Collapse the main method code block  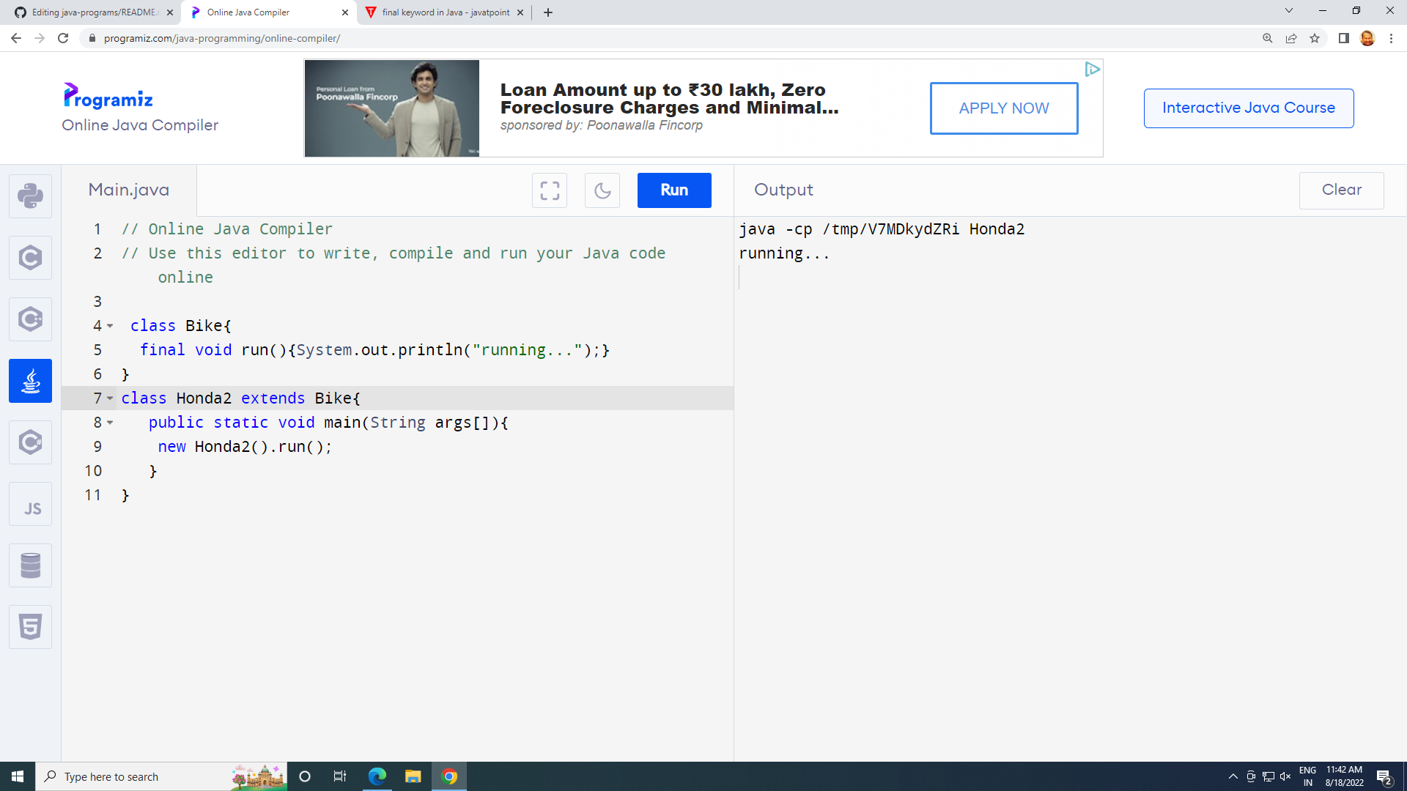[110, 423]
